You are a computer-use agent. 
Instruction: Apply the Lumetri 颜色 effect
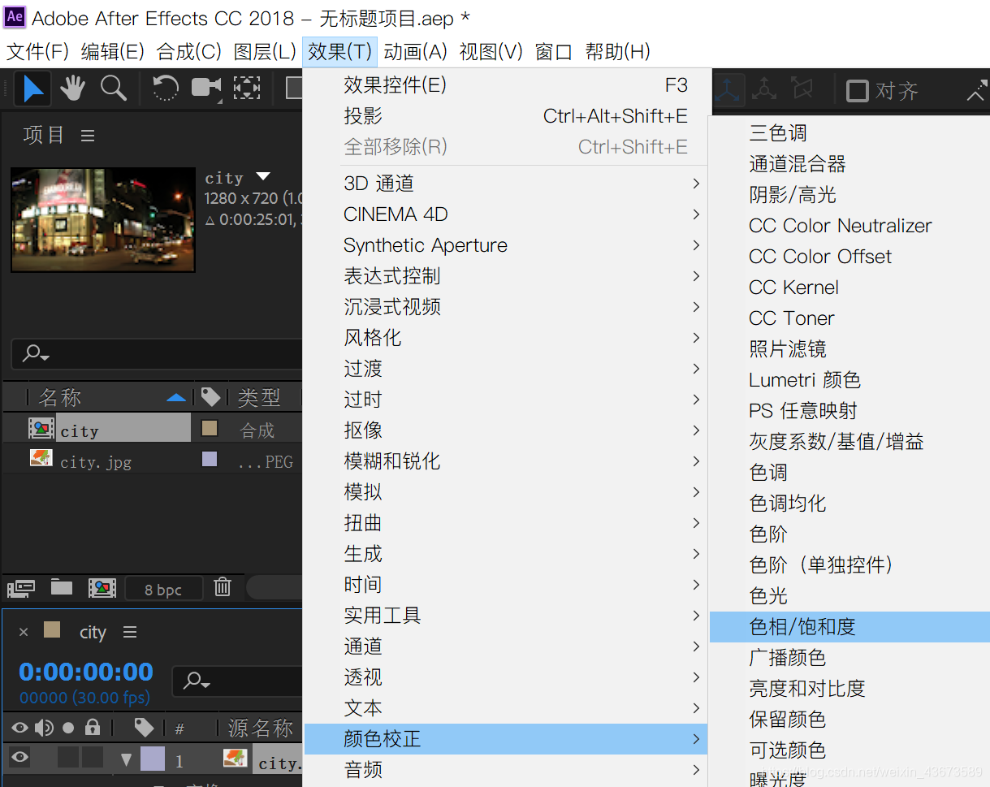point(849,380)
